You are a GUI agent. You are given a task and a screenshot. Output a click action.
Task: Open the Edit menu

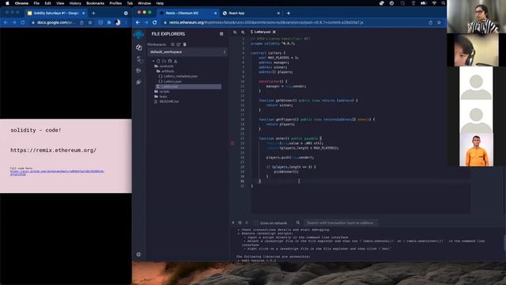coord(47,3)
